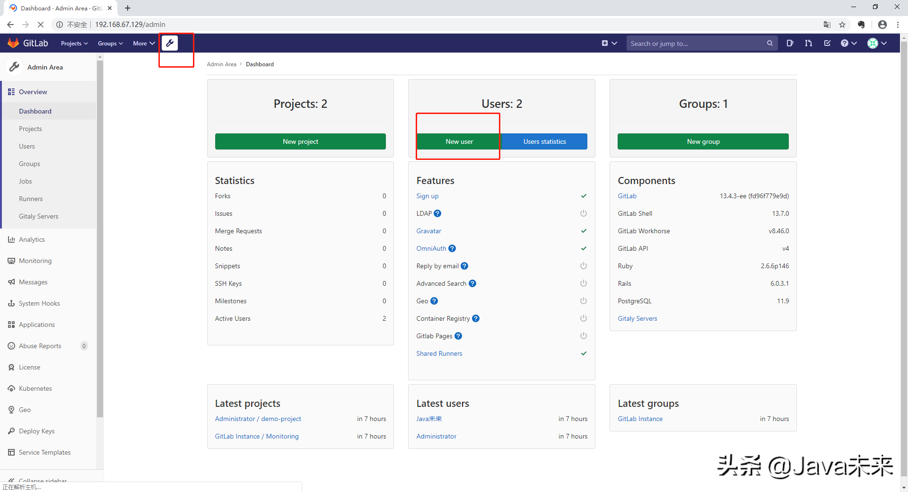The width and height of the screenshot is (908, 492).
Task: Click the Admin Area breadcrumb link
Action: (x=221, y=64)
